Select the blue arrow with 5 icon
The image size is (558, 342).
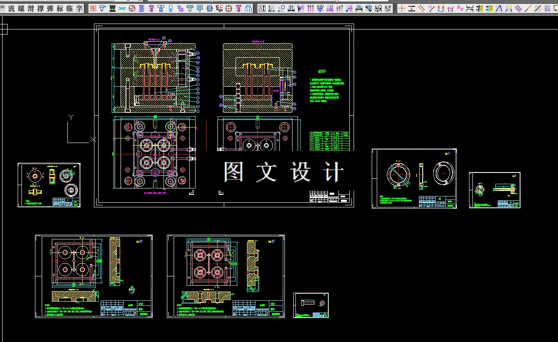click(x=301, y=8)
